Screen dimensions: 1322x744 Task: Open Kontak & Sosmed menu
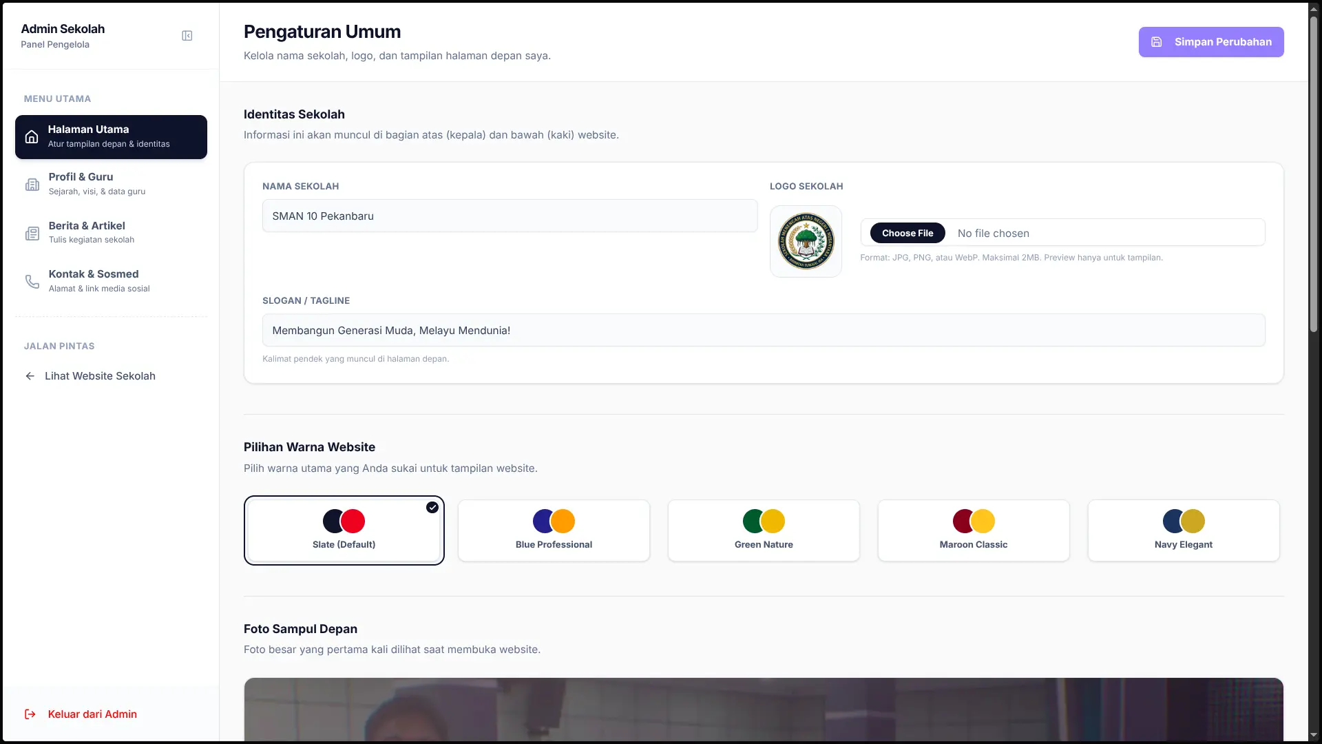click(x=111, y=281)
